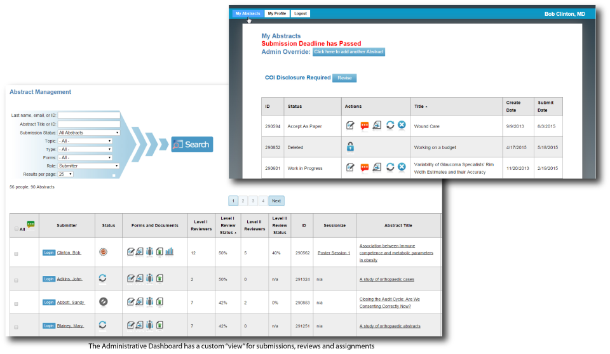Click preview document icon for abstract 290601
Screen dimensions: 610x354
coord(377,167)
